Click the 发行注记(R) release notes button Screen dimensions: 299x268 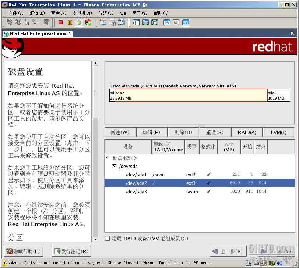(x=71, y=251)
